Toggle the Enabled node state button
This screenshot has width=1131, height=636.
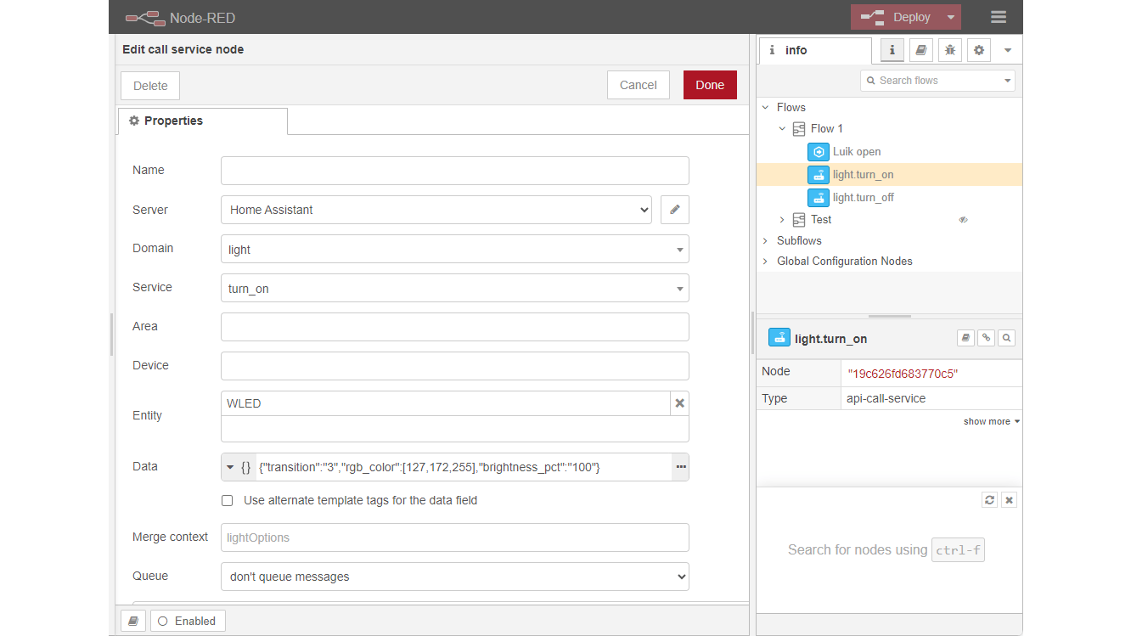pyautogui.click(x=188, y=621)
